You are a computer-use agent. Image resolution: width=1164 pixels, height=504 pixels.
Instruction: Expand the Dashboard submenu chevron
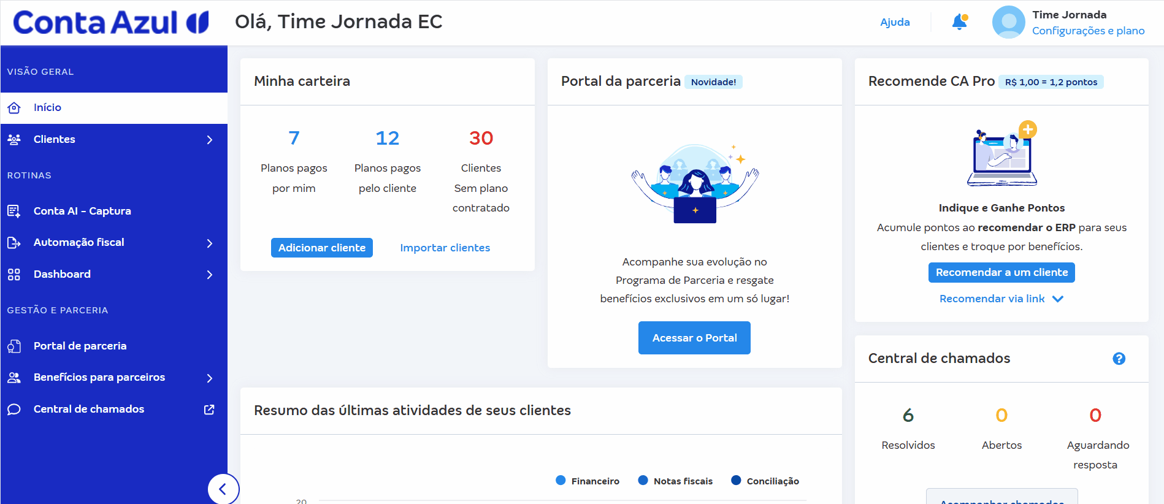coord(210,275)
